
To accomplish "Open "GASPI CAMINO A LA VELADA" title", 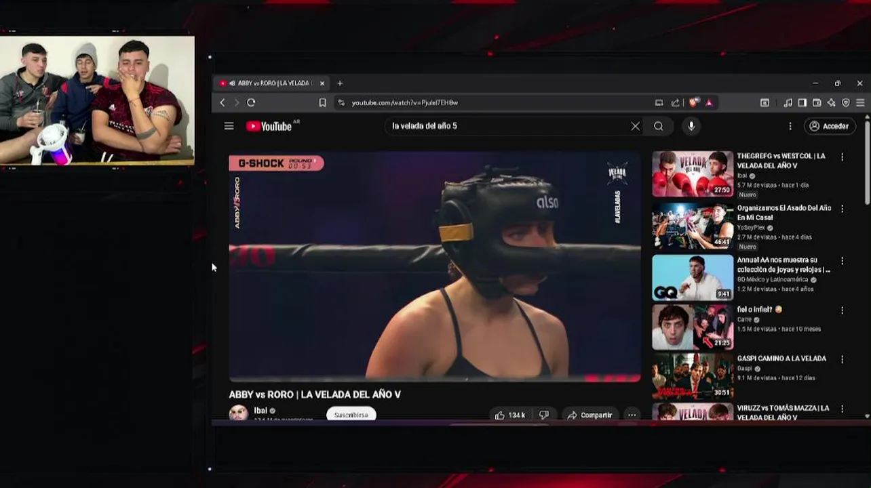I will pos(781,359).
